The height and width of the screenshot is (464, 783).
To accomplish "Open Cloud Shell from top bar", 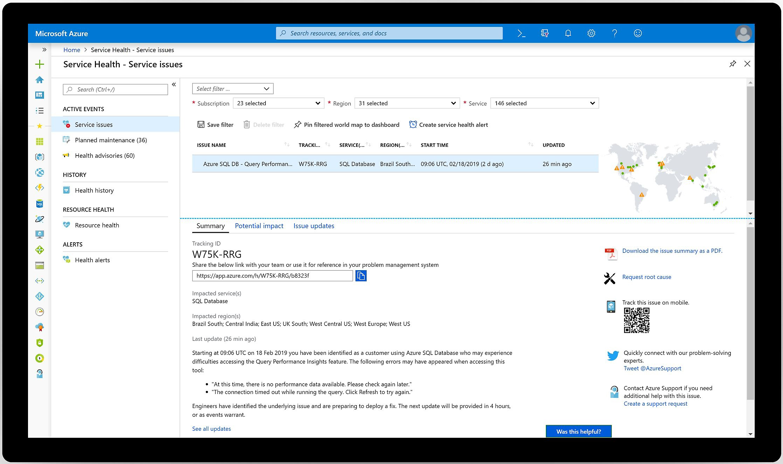I will (x=521, y=33).
